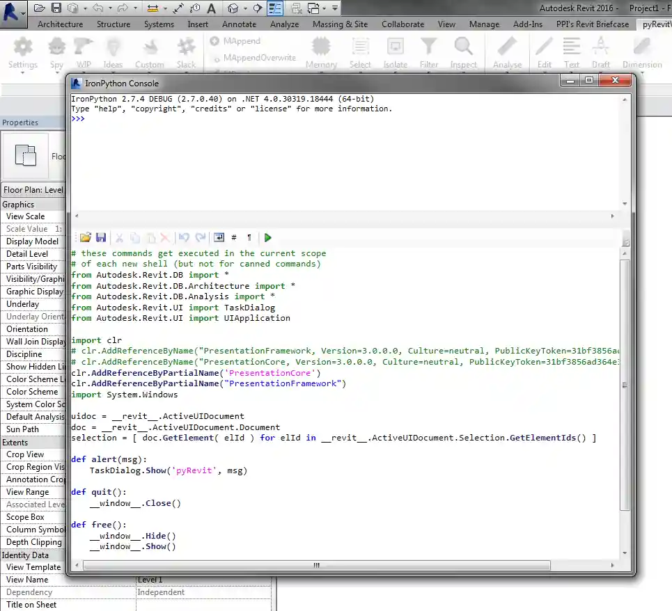Viewport: 672px width, 611px height.
Task: Toggle paragraph marks with the pilcrow icon
Action: point(249,237)
